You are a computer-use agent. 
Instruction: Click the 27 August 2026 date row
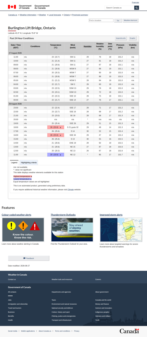[x=73, y=53]
